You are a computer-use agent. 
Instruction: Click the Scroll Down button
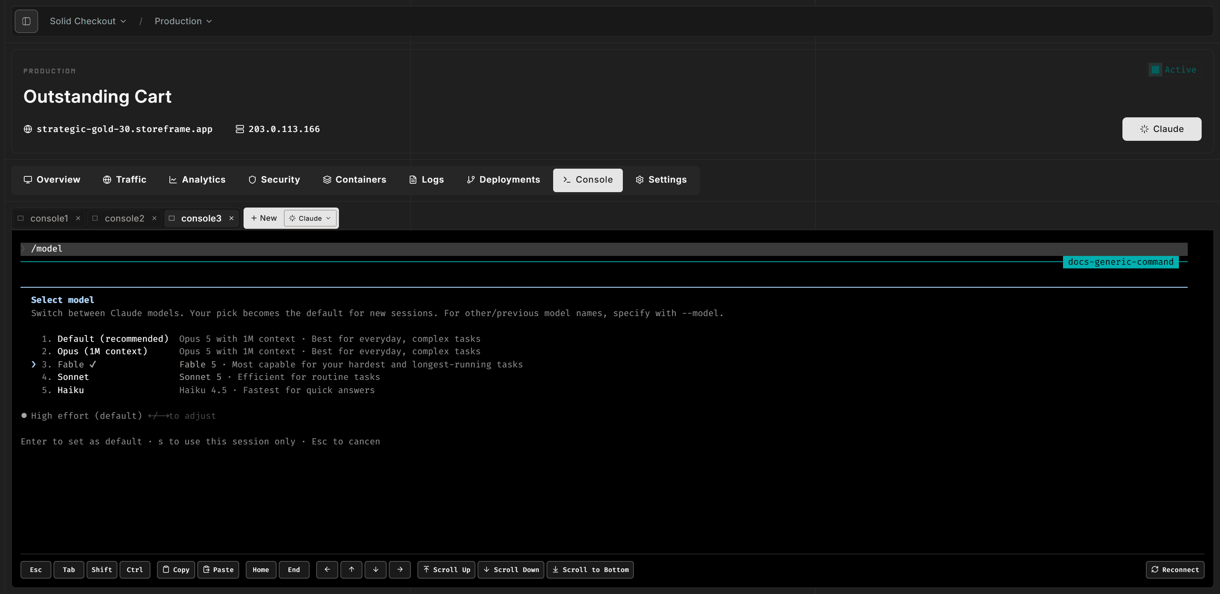click(511, 570)
